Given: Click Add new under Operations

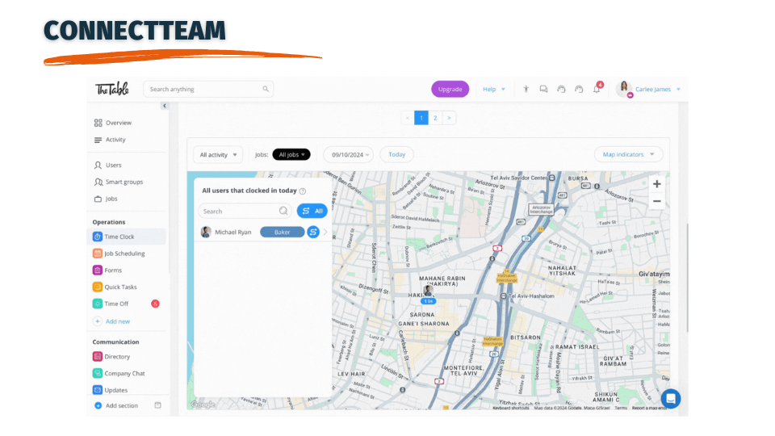Looking at the screenshot, I should pyautogui.click(x=112, y=321).
